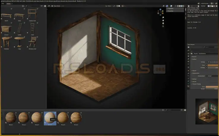Toggle camera view icon in viewport
The image size is (219, 136).
(x=163, y=23)
